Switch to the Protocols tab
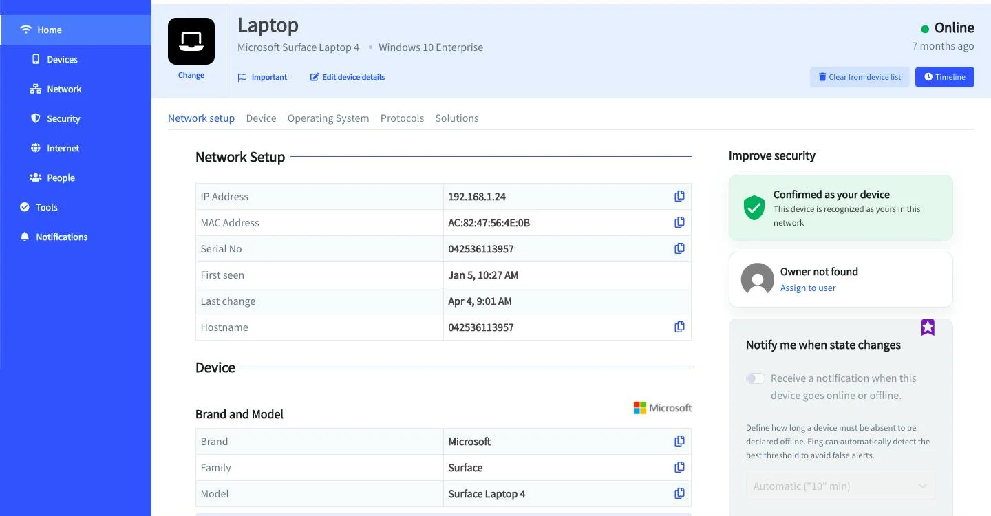This screenshot has width=991, height=516. (403, 118)
